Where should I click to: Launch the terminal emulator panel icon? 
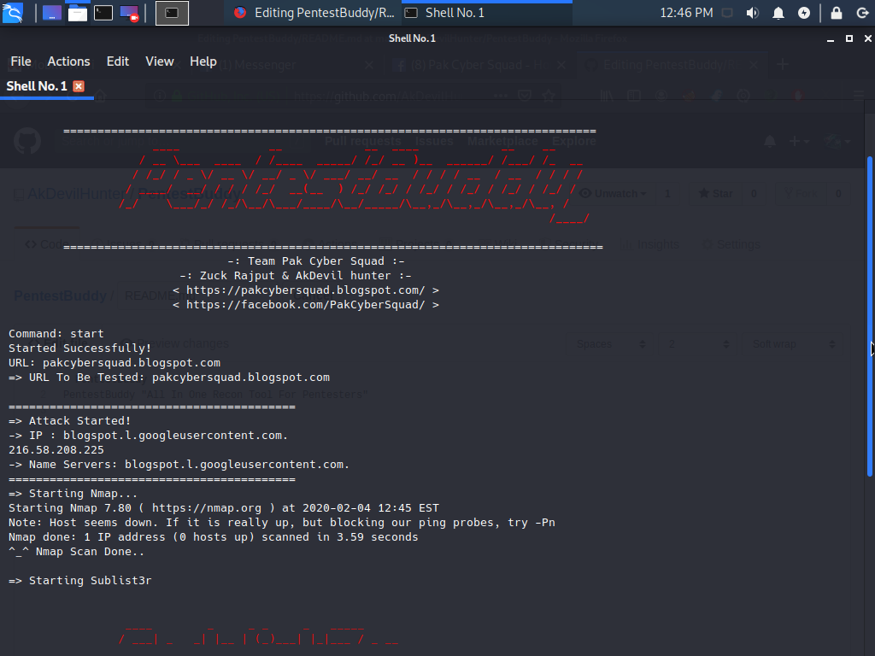click(x=103, y=12)
